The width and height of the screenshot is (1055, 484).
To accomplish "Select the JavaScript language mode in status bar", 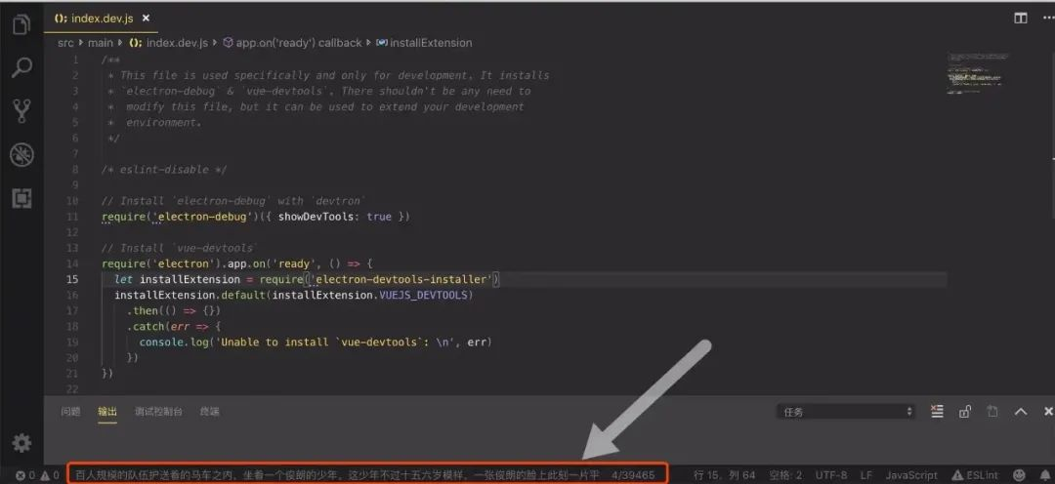I will coord(911,475).
